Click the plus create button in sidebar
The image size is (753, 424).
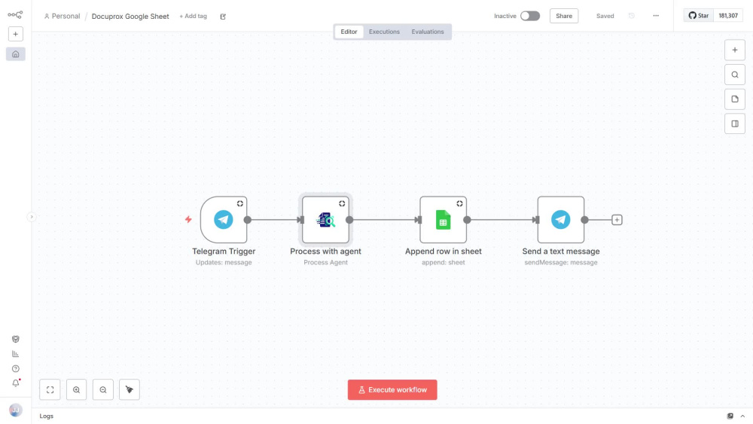pyautogui.click(x=15, y=34)
